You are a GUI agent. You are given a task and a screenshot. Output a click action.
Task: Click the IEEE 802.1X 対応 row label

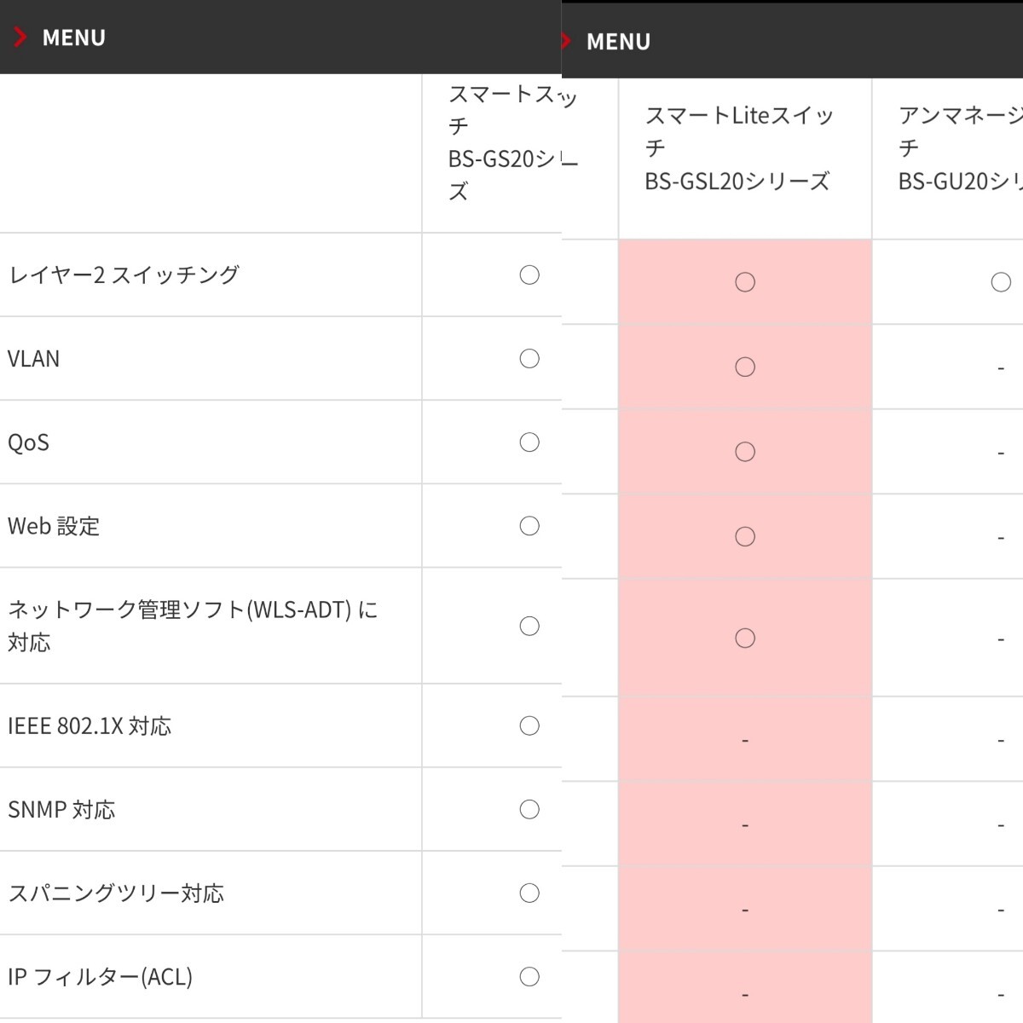coord(90,725)
